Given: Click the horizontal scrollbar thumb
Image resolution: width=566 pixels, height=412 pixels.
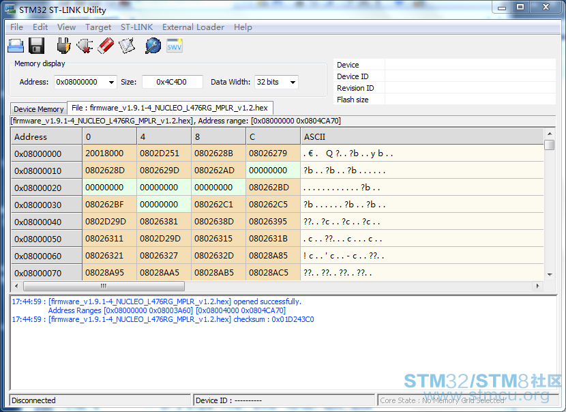Looking at the screenshot, I should pyautogui.click(x=104, y=286).
